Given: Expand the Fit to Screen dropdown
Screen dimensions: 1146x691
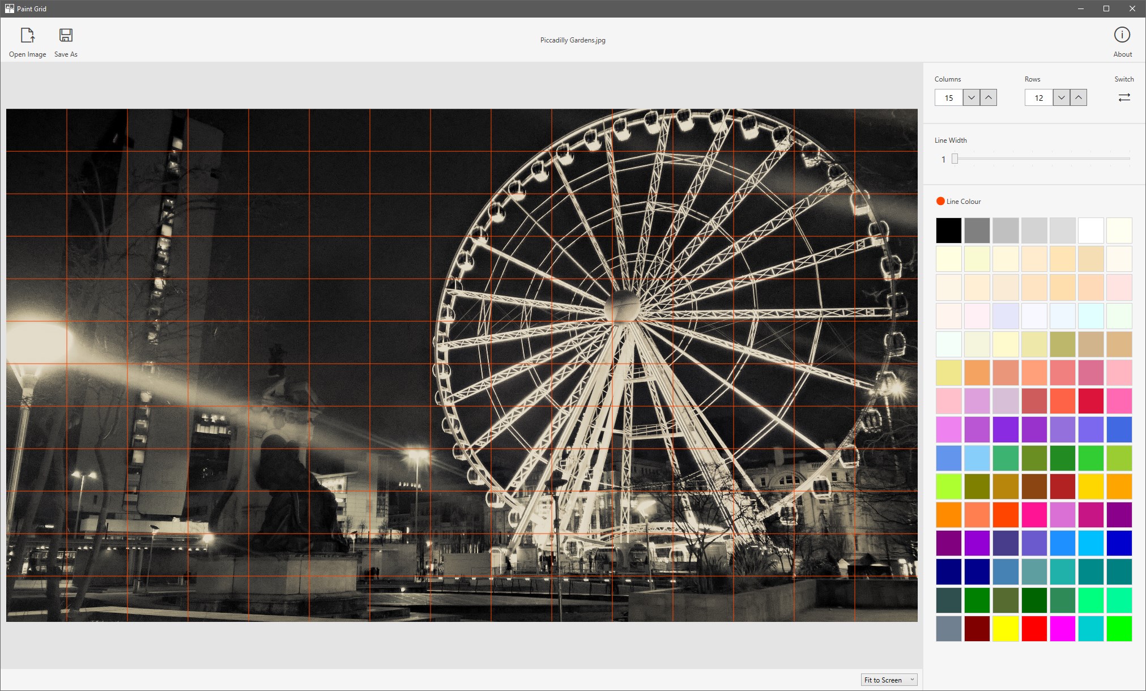Looking at the screenshot, I should point(888,680).
